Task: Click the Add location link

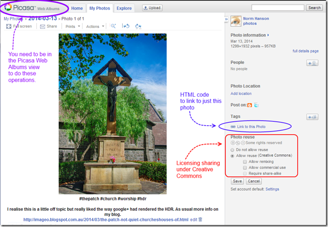Action: pos(241,94)
